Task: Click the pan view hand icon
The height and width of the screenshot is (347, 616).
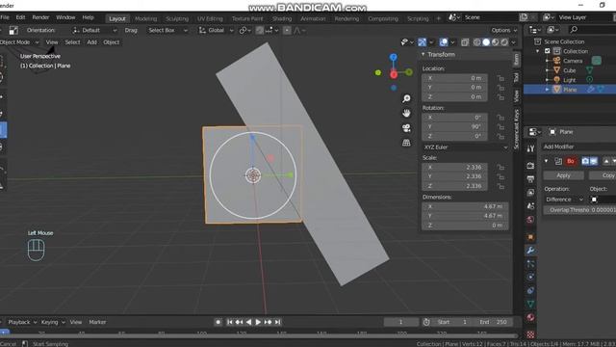Action: 406,114
